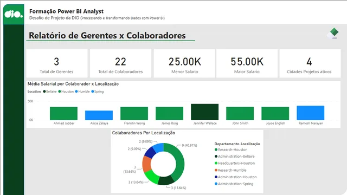This screenshot has height=195, width=347.
Task: Click the Desafio de Projeto da DIO subtitle
Action: 97,18
